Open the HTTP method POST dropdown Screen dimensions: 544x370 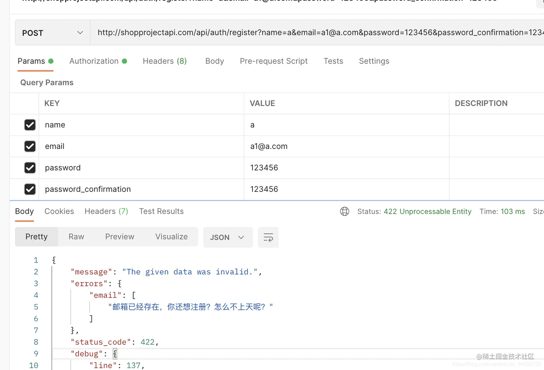click(53, 33)
